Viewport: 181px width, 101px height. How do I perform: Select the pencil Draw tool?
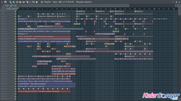(10, 2)
